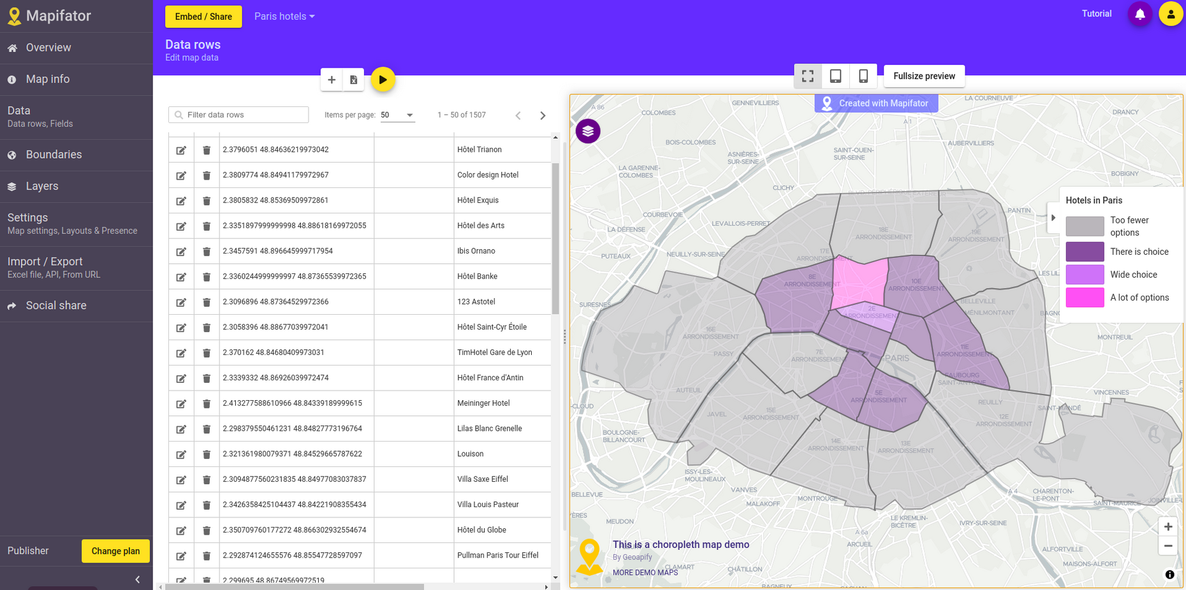This screenshot has width=1186, height=590.
Task: Switch preview to tablet view
Action: pos(835,76)
